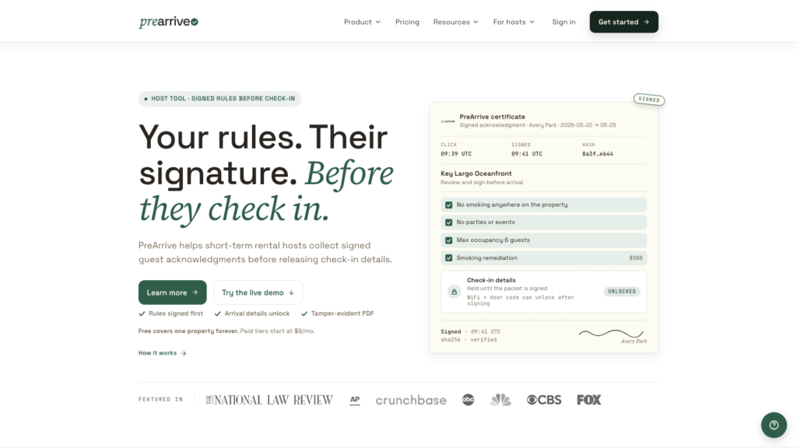Click the UNLOCKED status badge
This screenshot has height=448, width=797.
pyautogui.click(x=622, y=292)
